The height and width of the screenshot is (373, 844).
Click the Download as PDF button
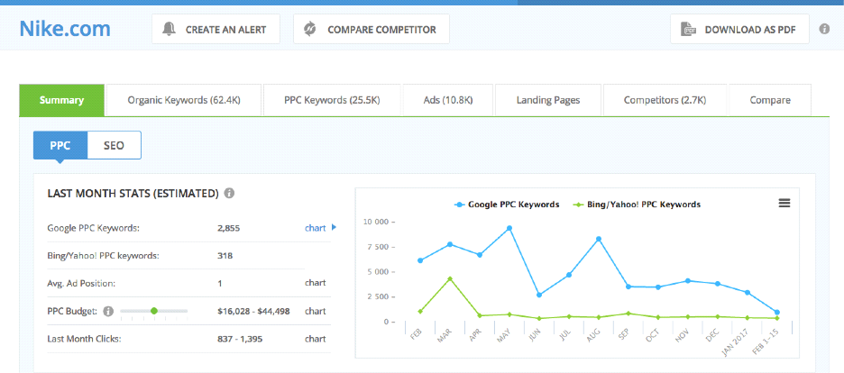click(739, 29)
